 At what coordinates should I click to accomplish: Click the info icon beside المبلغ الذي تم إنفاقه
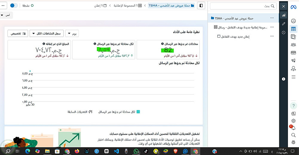point(44,44)
